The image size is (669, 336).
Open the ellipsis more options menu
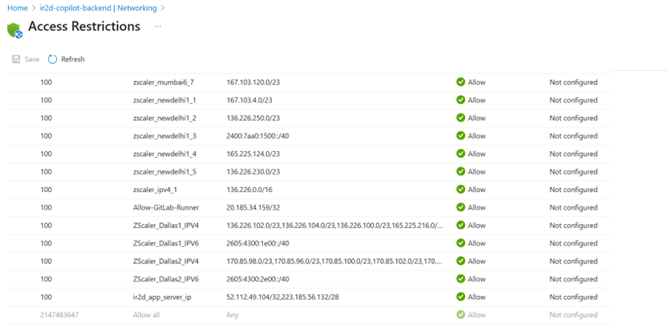(158, 27)
